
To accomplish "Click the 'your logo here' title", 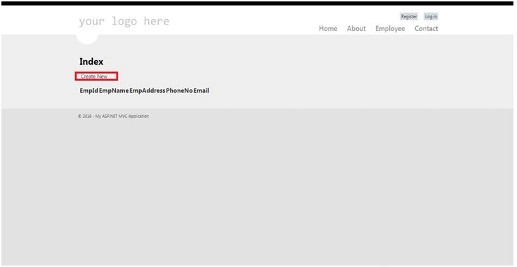I will tap(124, 21).
